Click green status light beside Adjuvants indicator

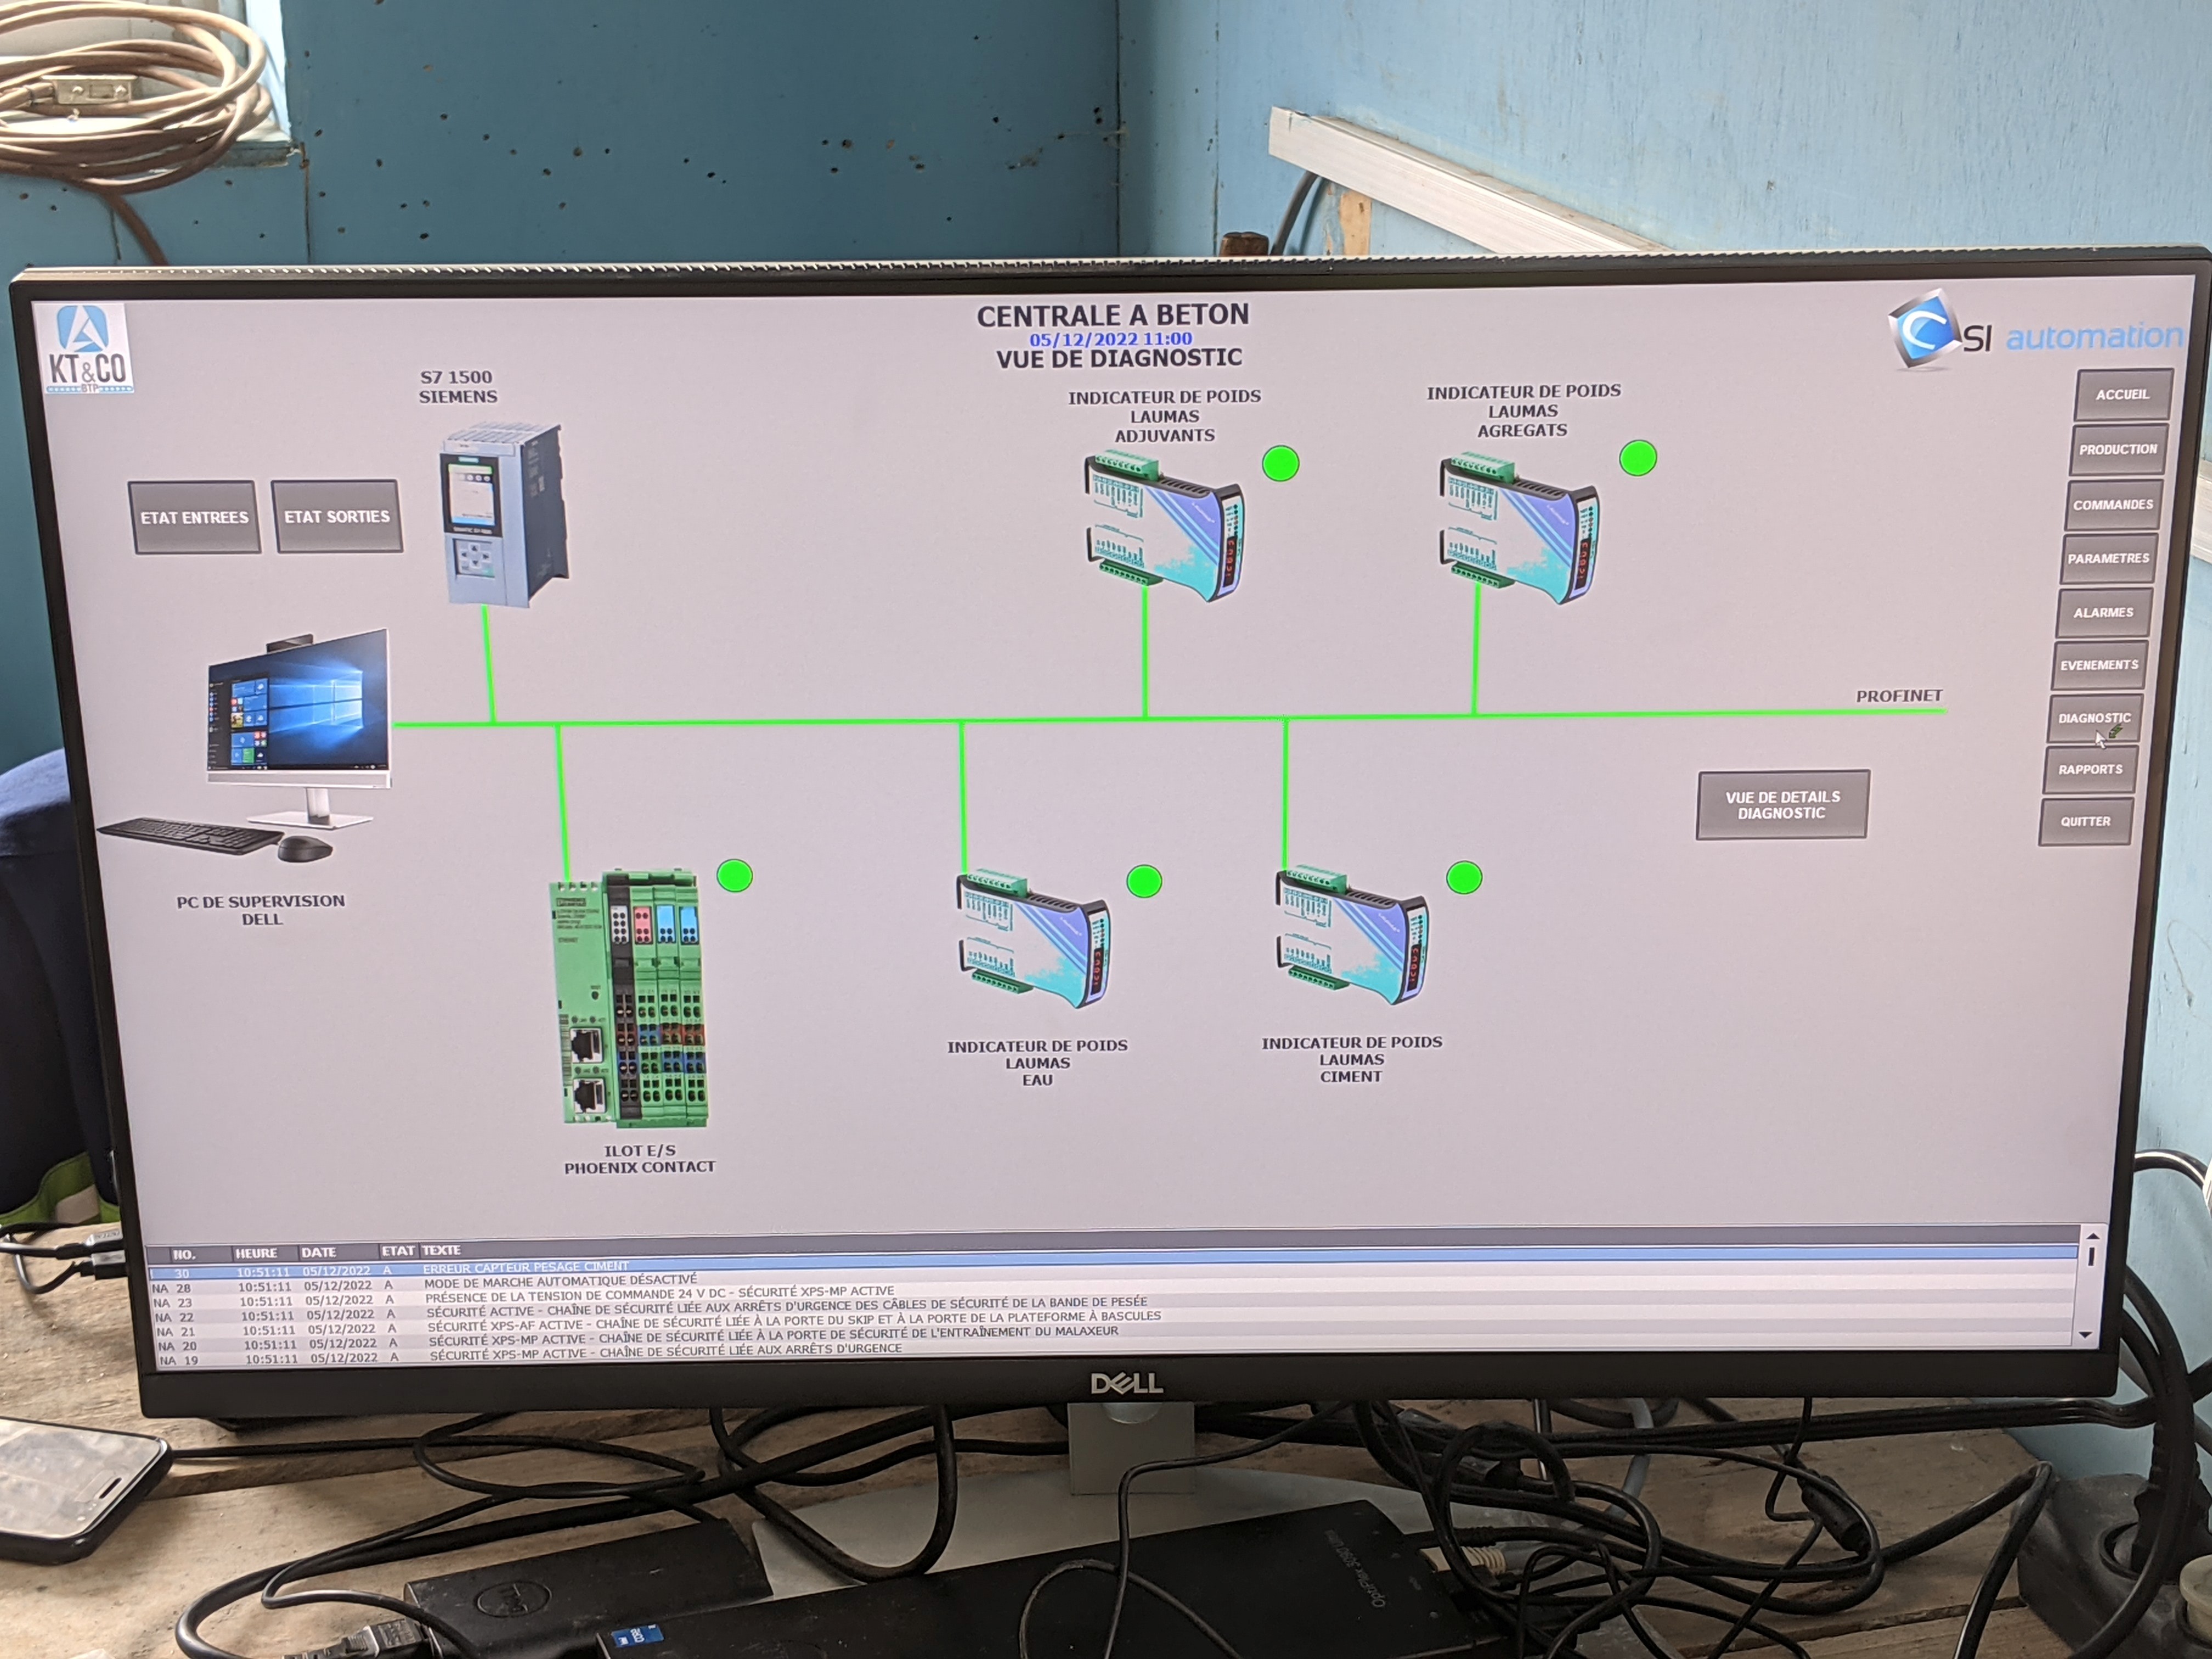tap(1280, 464)
